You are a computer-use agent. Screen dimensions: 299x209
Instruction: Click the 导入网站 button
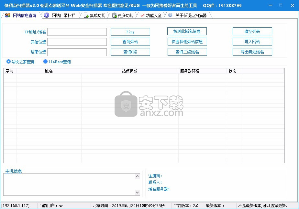point(252,42)
